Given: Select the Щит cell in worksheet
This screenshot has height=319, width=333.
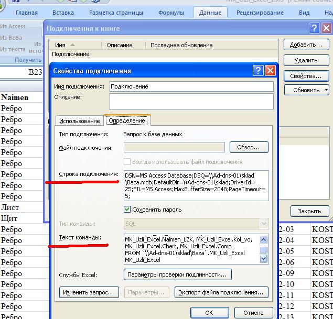Looking at the screenshot, I should click(x=21, y=218).
